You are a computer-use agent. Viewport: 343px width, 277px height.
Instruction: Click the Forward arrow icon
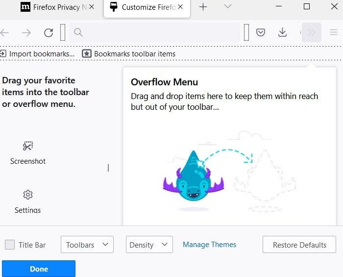(x=26, y=33)
